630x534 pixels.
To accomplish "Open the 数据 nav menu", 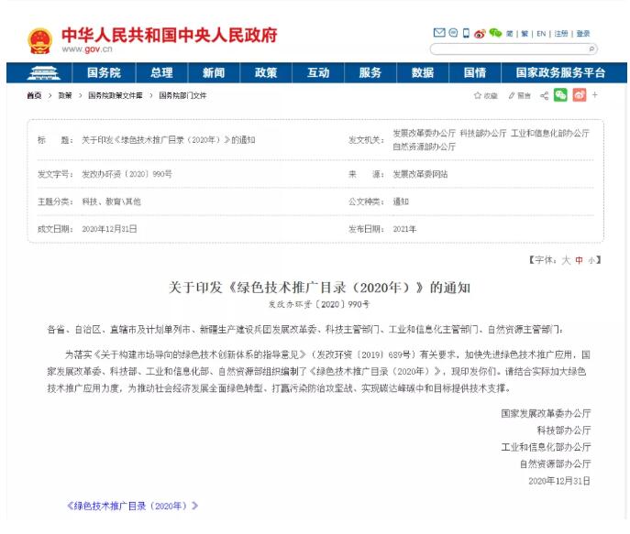I will pos(423,72).
